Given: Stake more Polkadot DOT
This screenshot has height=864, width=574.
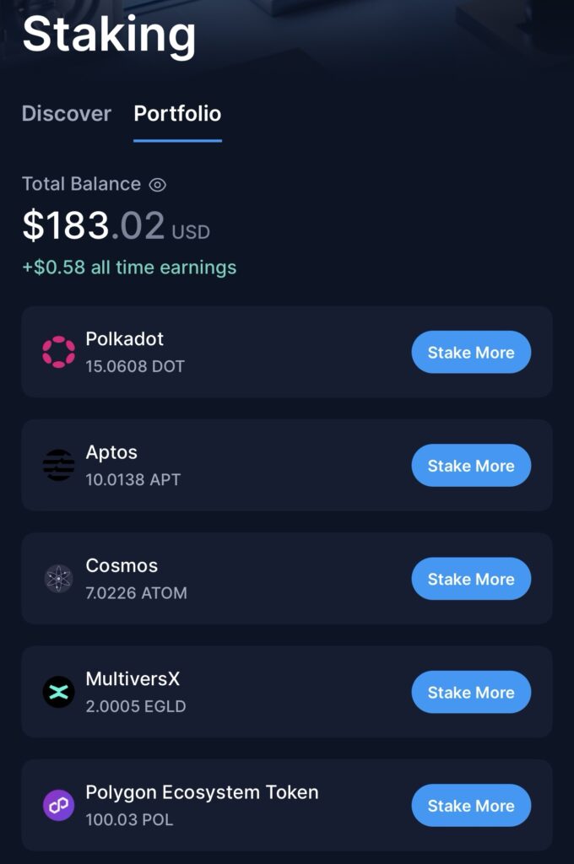Looking at the screenshot, I should 471,352.
